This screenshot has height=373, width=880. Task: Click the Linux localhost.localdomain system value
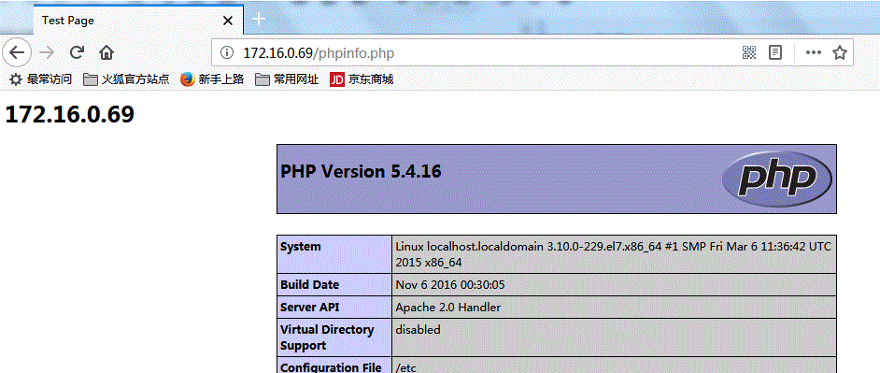click(x=614, y=254)
